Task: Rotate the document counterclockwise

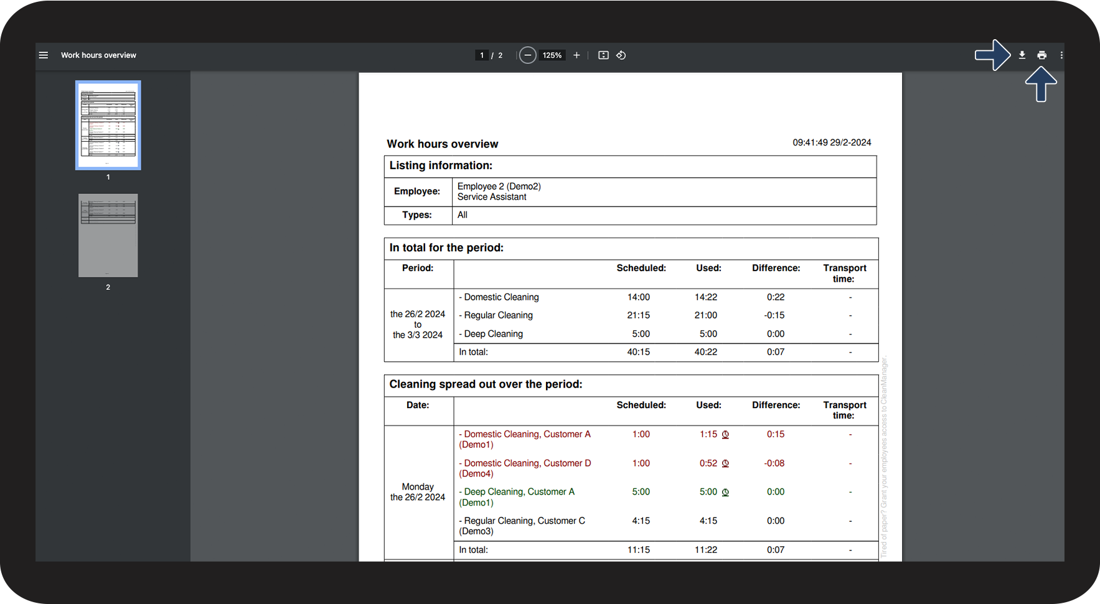Action: click(621, 55)
